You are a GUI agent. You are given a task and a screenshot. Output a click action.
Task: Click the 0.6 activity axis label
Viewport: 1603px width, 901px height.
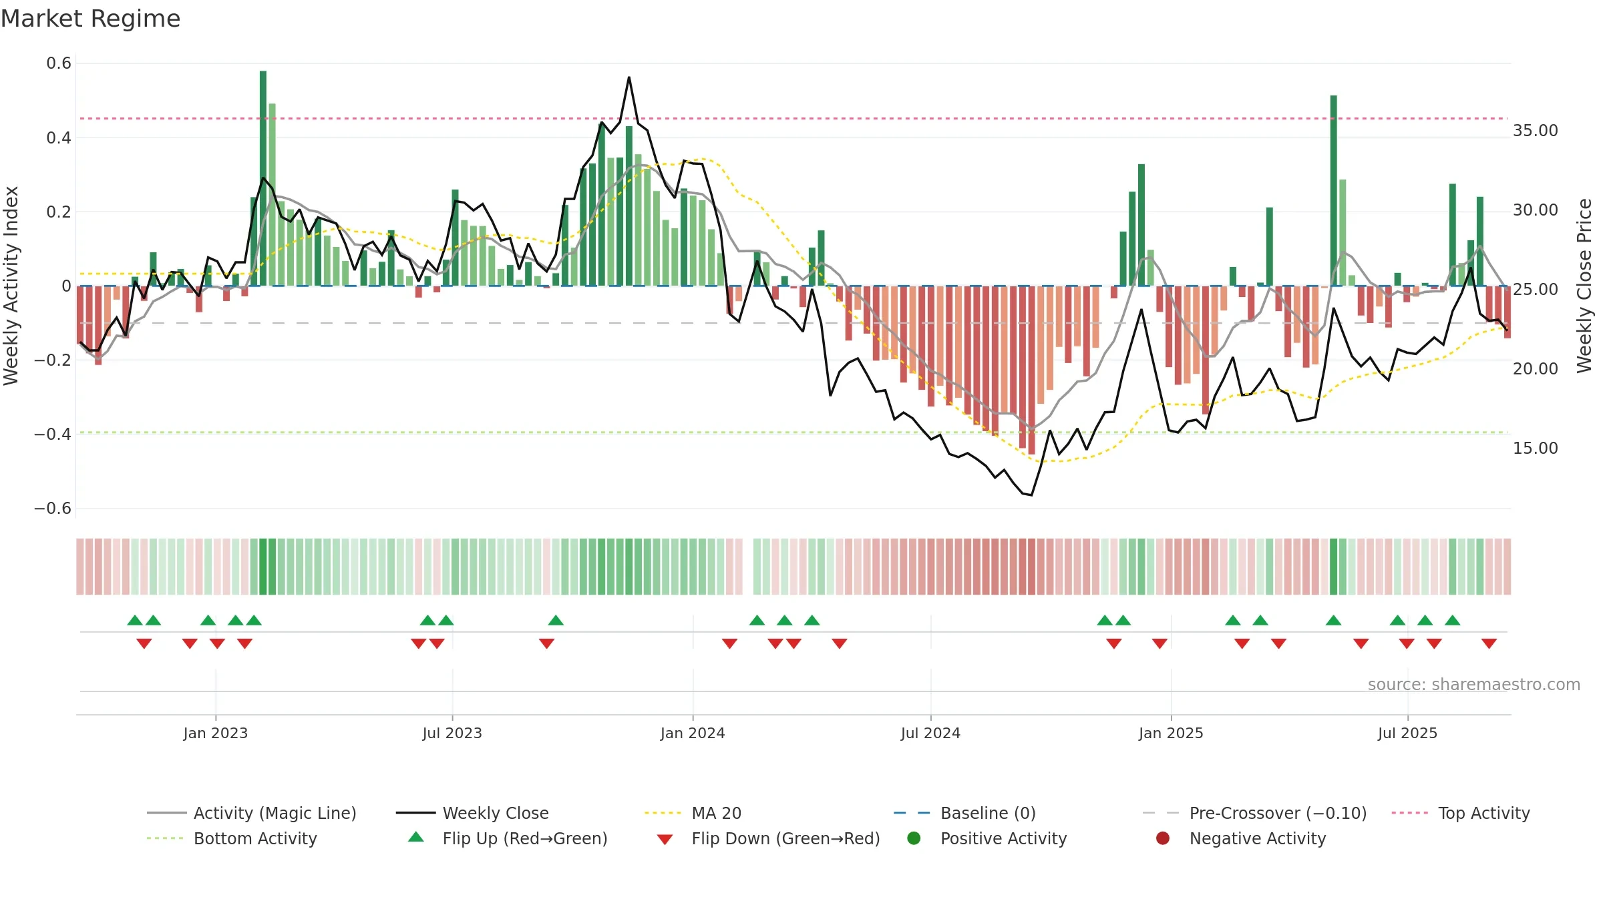(x=59, y=63)
